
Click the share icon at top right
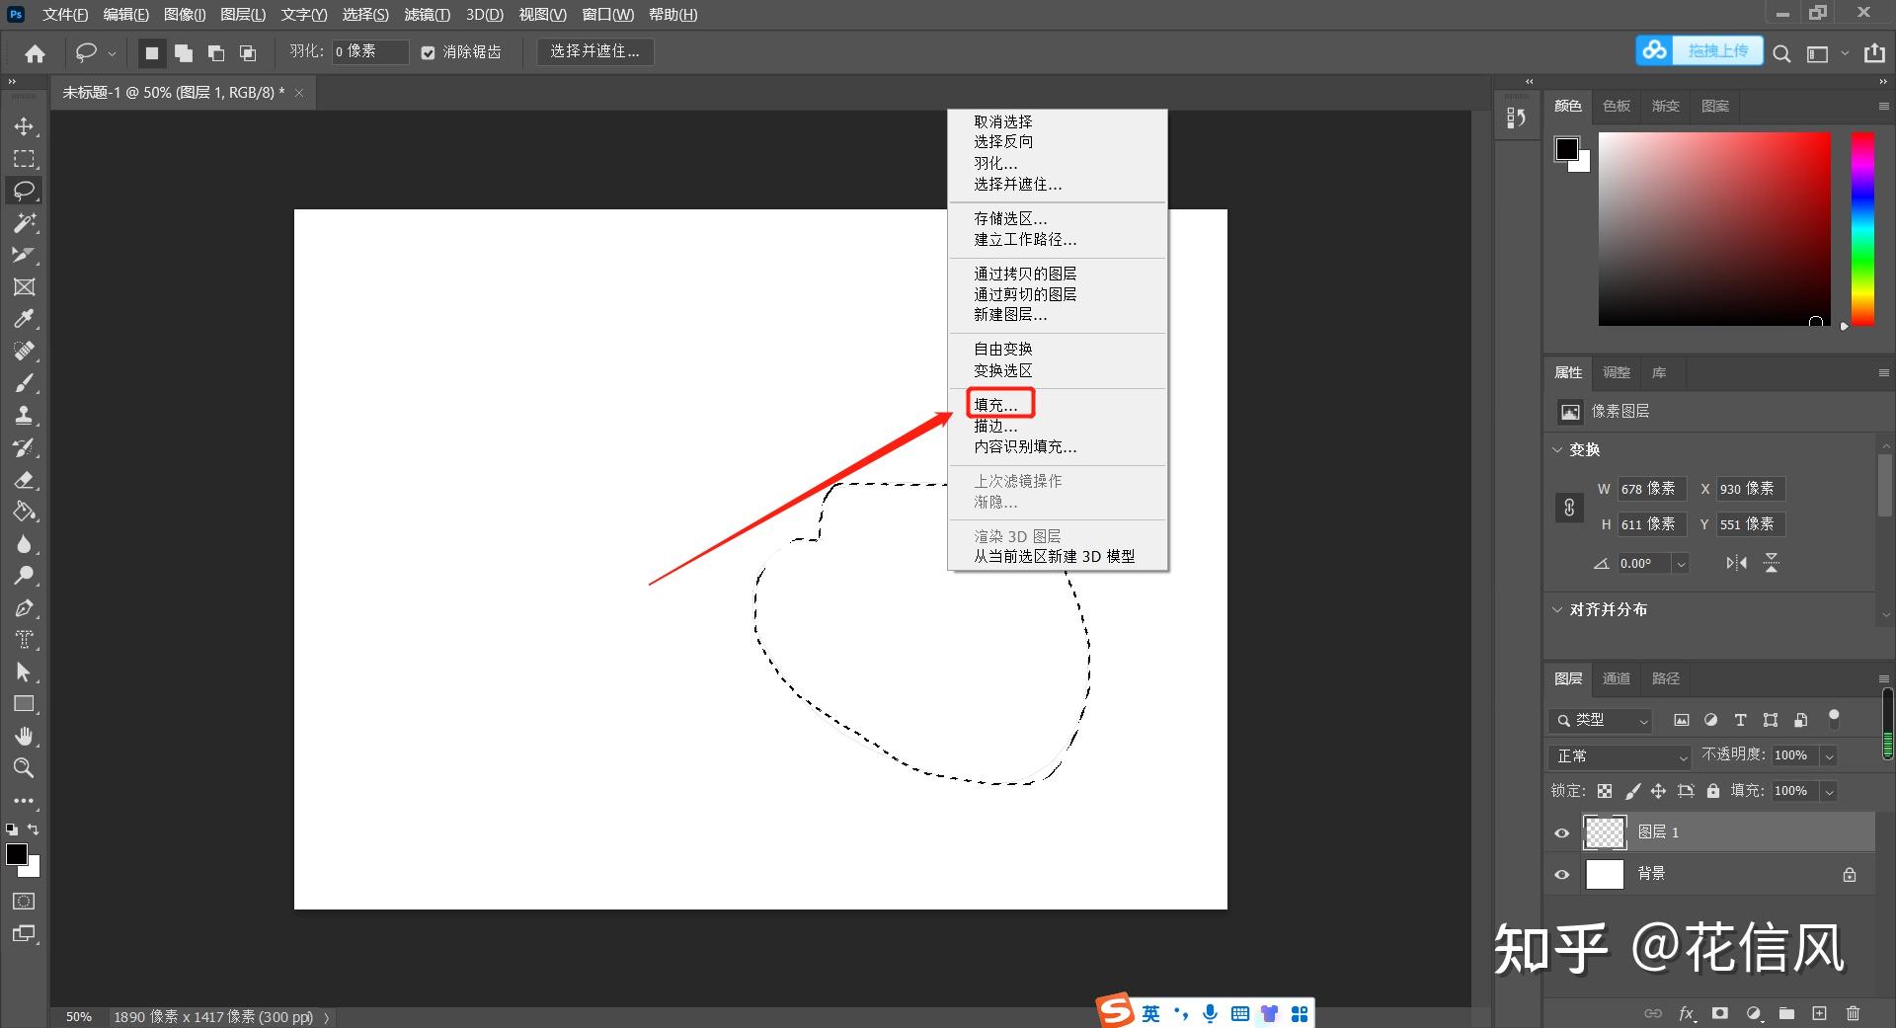coord(1874,53)
